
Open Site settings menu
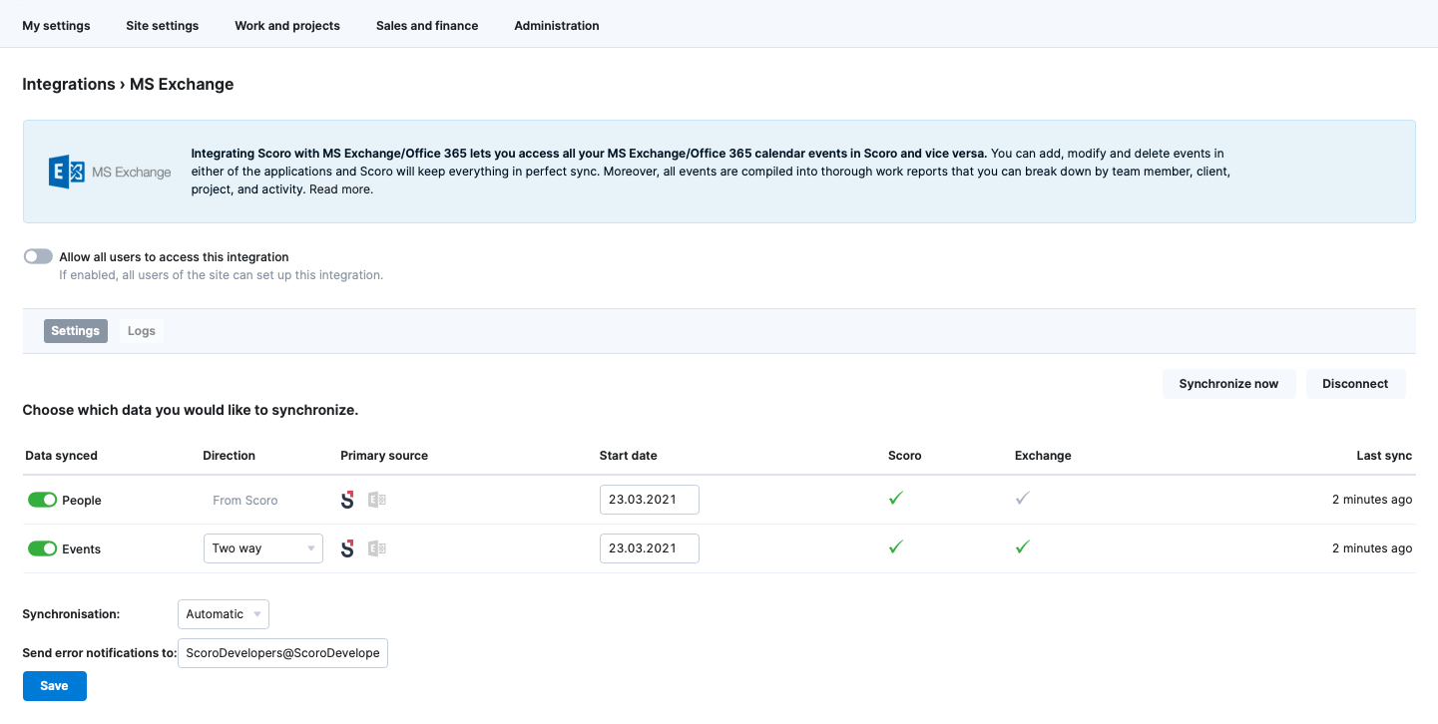162,26
